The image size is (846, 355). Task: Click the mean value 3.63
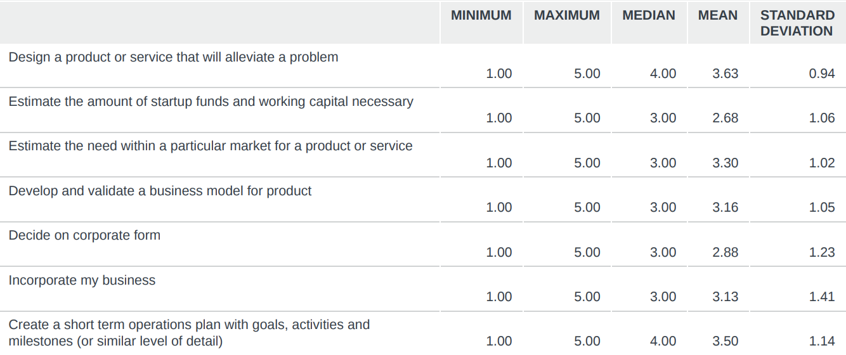[x=725, y=74]
